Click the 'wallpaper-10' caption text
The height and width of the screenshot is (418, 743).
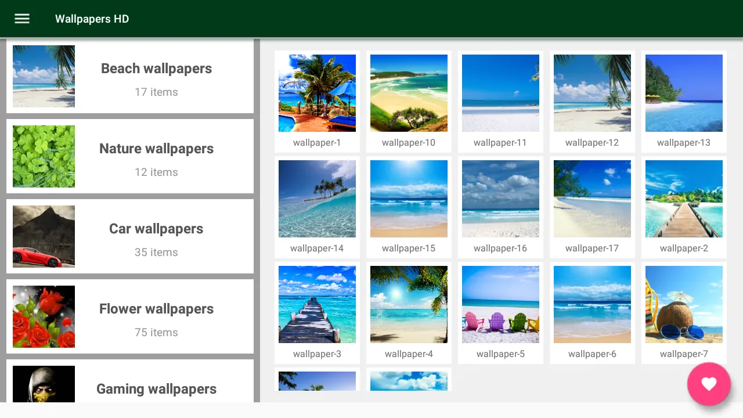409,143
